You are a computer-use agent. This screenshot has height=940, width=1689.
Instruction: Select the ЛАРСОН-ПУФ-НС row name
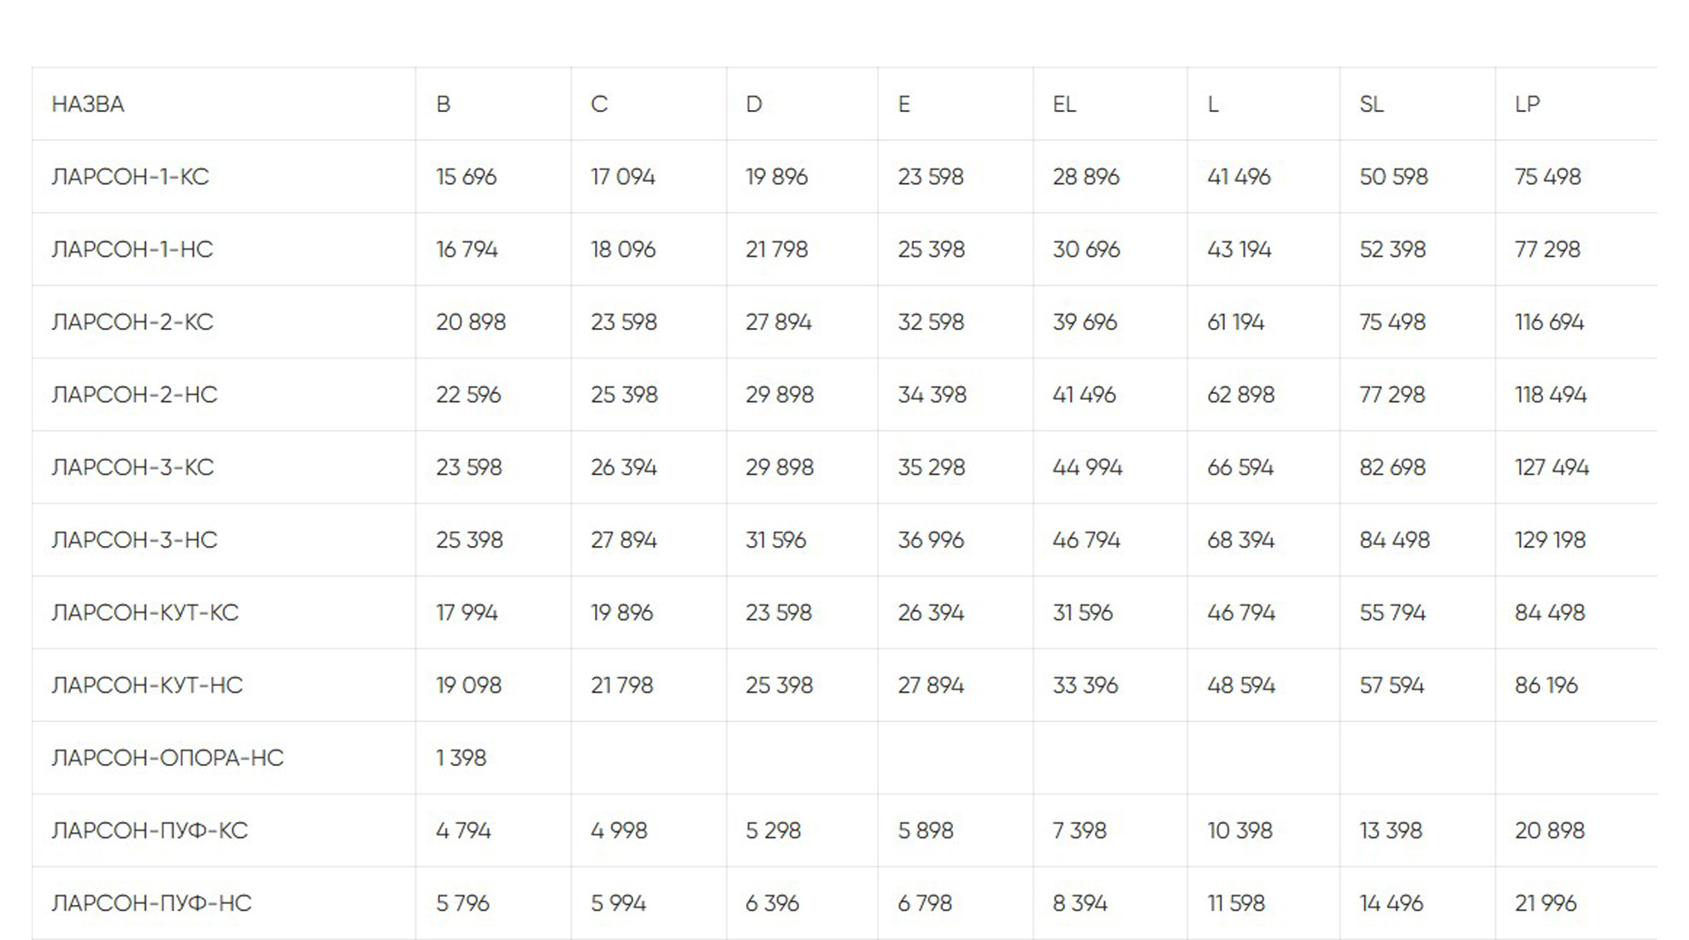(x=151, y=903)
